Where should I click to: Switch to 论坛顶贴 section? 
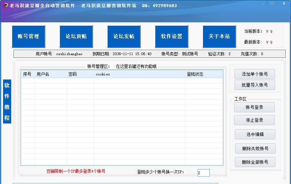tap(76, 36)
